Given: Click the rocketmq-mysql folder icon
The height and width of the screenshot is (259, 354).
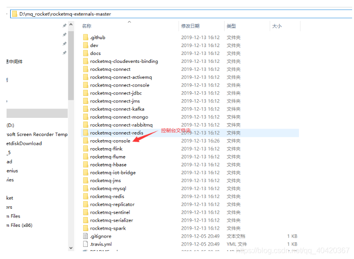Looking at the screenshot, I should pyautogui.click(x=85, y=189).
